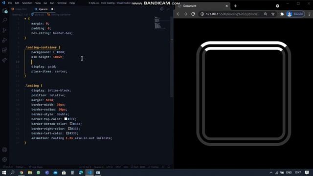Reload the page in Chrome
This screenshot has height=176, width=313.
[x=193, y=14]
